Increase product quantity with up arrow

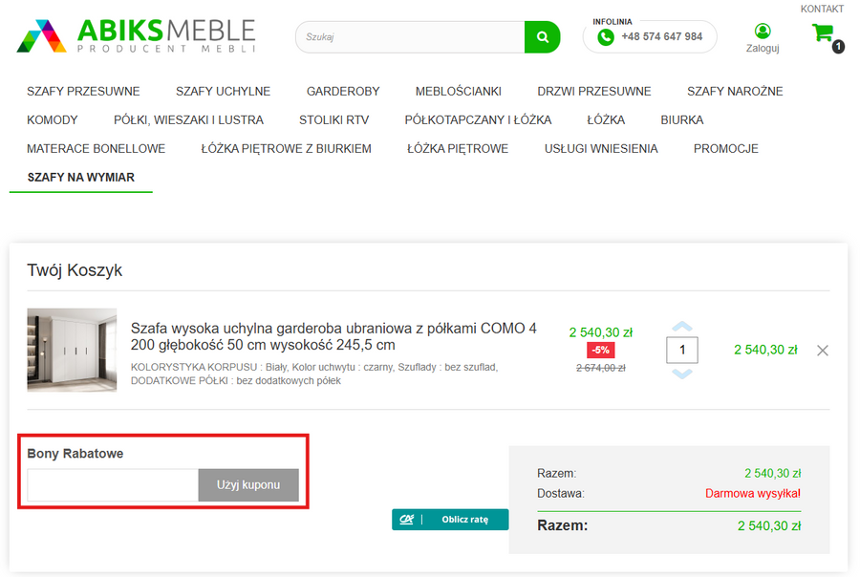pyautogui.click(x=682, y=327)
